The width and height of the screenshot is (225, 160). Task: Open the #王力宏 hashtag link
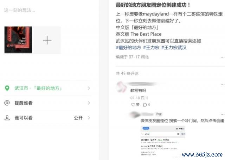(x=151, y=47)
